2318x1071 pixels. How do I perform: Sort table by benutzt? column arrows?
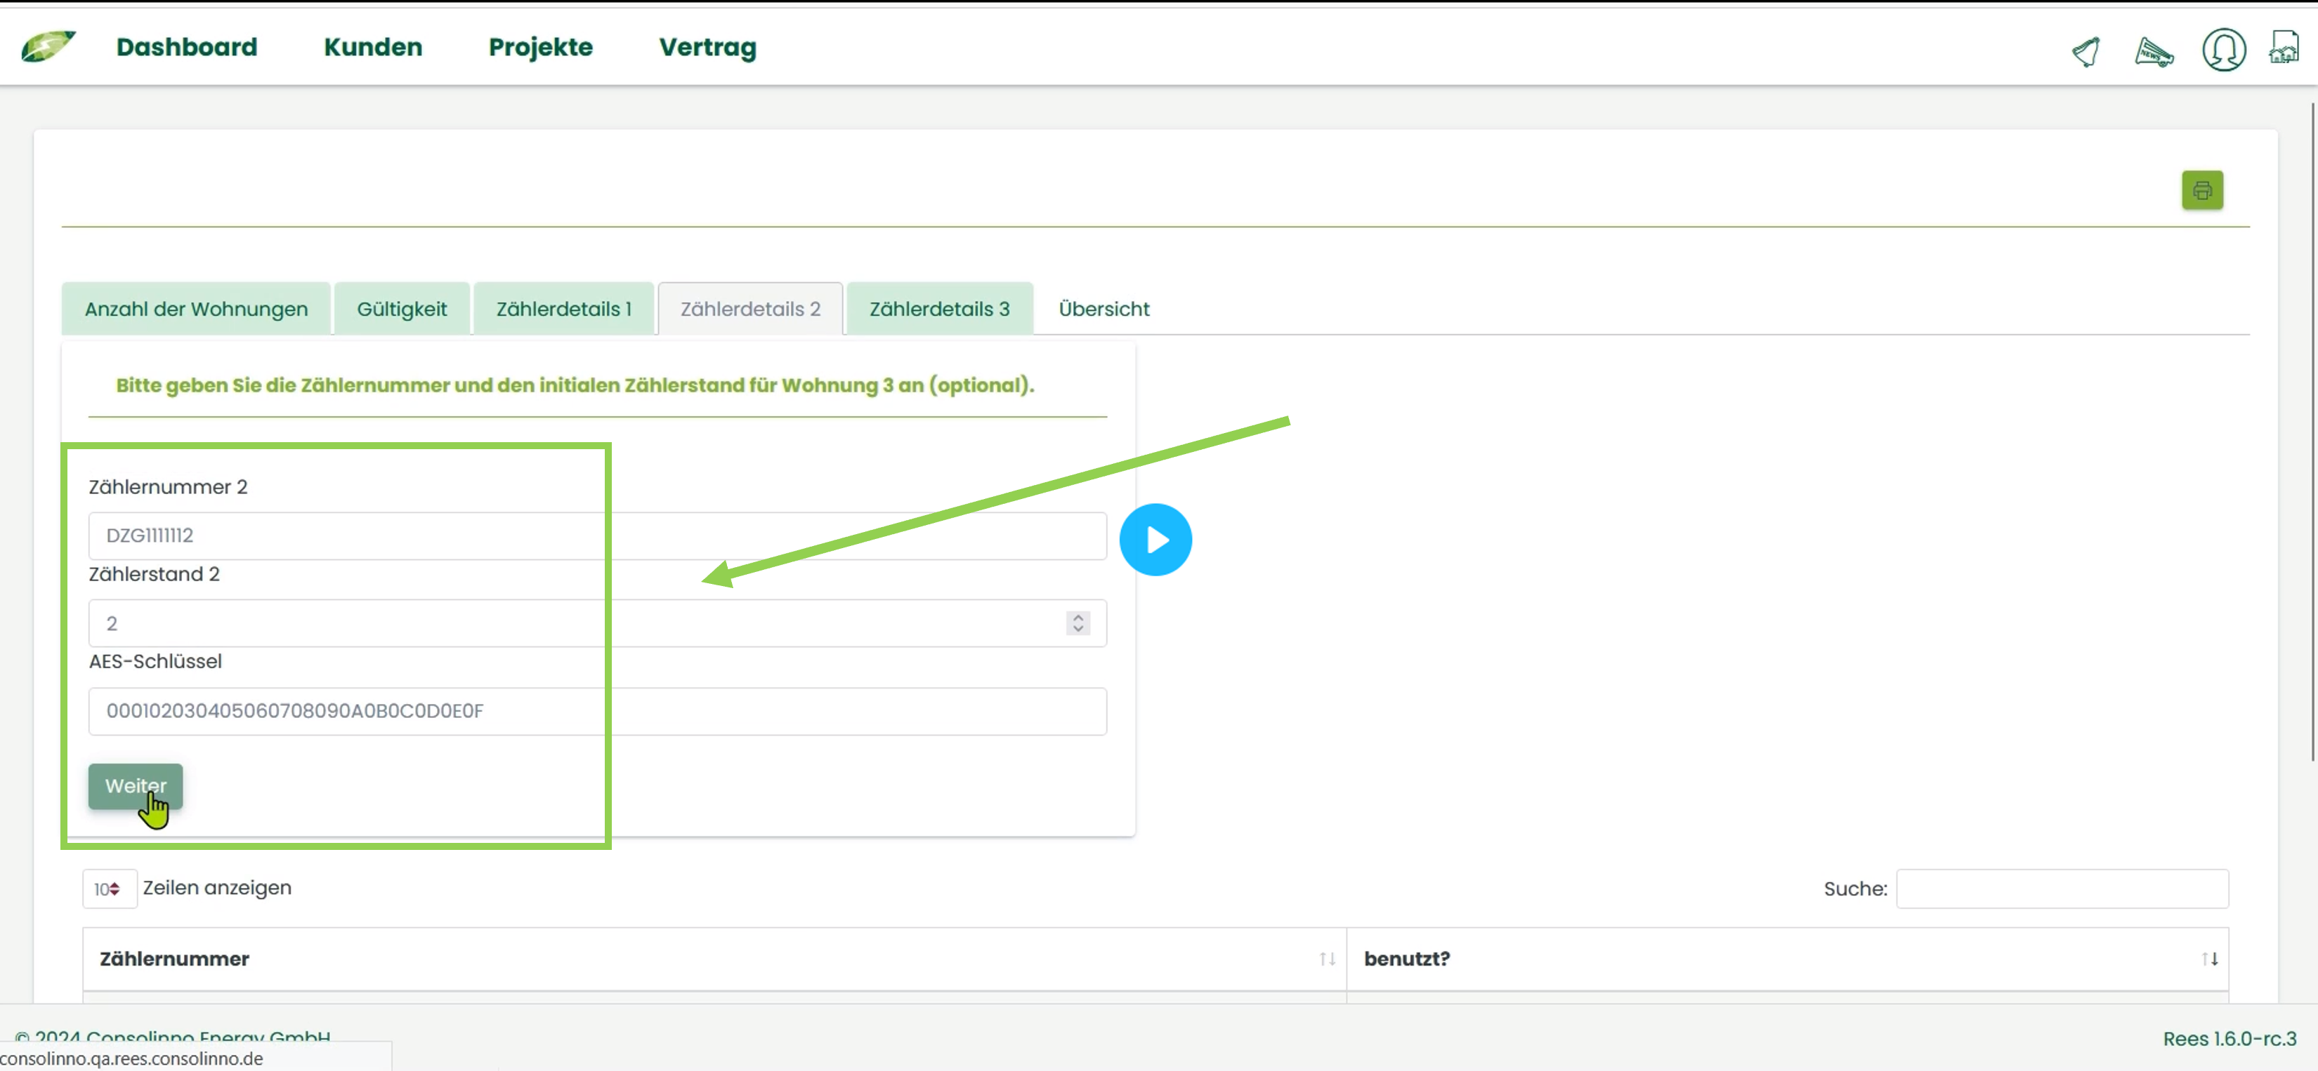[x=2208, y=959]
